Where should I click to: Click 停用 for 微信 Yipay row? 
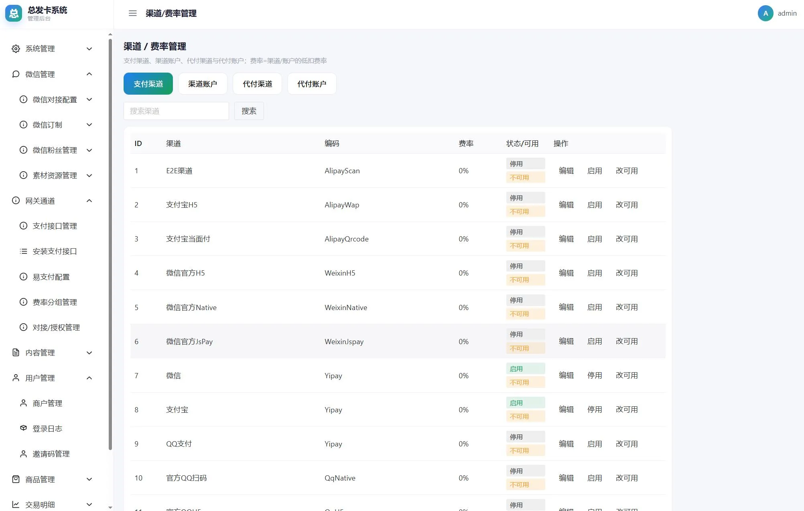point(595,375)
